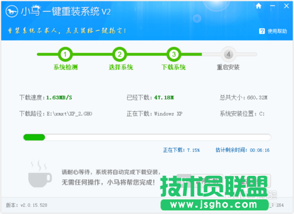This screenshot has height=214, width=294.
Task: Click step 1 circle icon
Action: [65, 54]
